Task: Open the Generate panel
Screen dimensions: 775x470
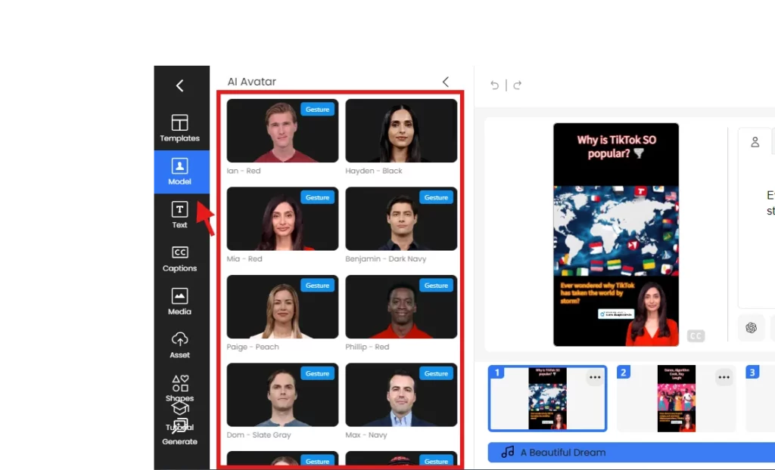Action: 179,433
